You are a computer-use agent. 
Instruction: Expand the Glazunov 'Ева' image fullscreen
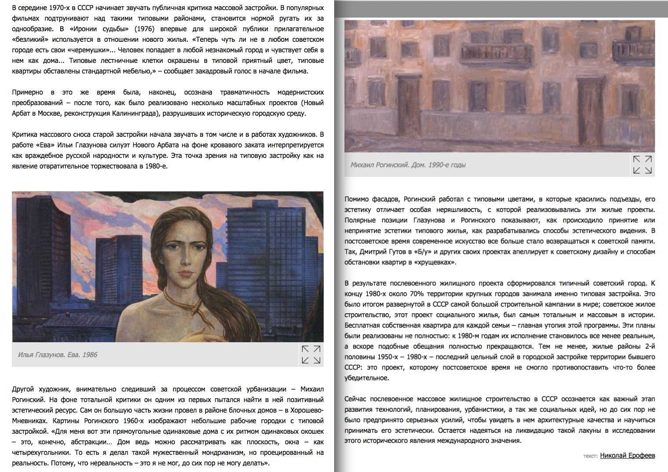coord(311,355)
